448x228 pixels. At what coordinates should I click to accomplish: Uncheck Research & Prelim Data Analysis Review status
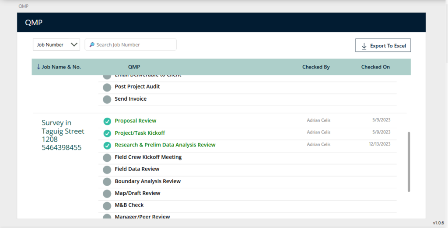pyautogui.click(x=107, y=146)
